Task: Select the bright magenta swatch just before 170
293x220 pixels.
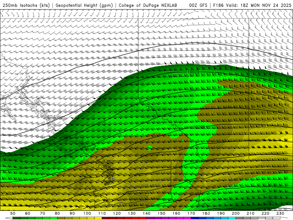Action: pos(187,218)
